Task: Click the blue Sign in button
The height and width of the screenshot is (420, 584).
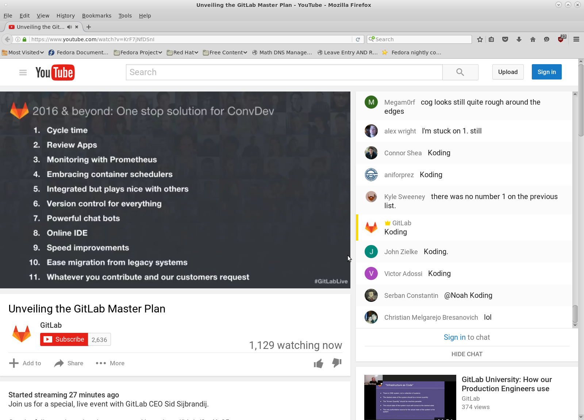Action: point(547,72)
